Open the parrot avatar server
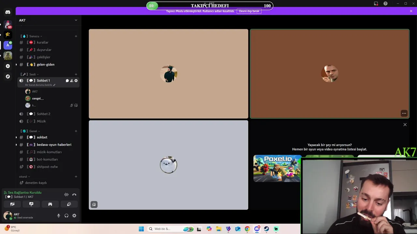The image size is (417, 234). [x=8, y=56]
